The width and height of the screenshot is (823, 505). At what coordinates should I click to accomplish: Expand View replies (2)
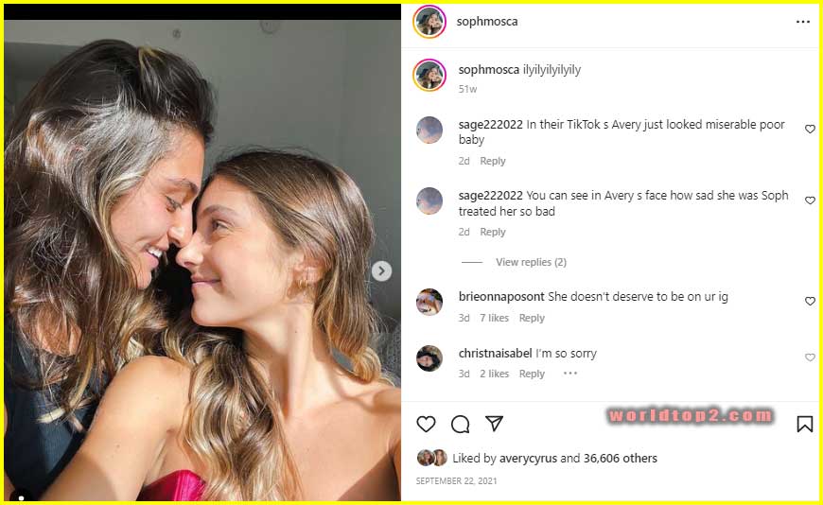[x=531, y=262]
